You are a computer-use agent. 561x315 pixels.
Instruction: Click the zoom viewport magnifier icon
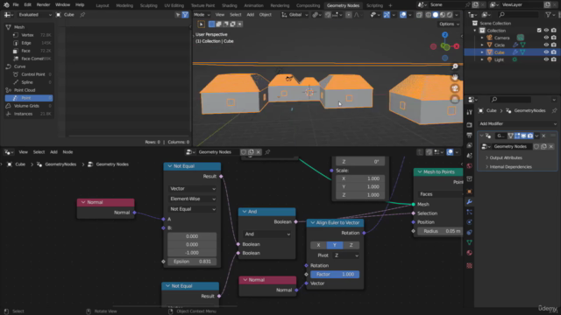pos(455,66)
